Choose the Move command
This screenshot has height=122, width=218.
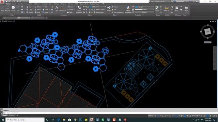29,7
